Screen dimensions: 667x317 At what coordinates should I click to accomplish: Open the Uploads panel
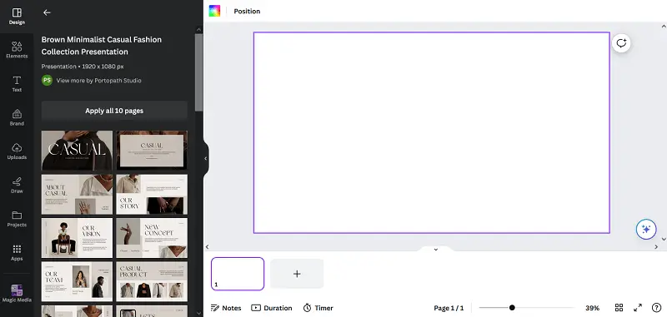[x=17, y=151]
